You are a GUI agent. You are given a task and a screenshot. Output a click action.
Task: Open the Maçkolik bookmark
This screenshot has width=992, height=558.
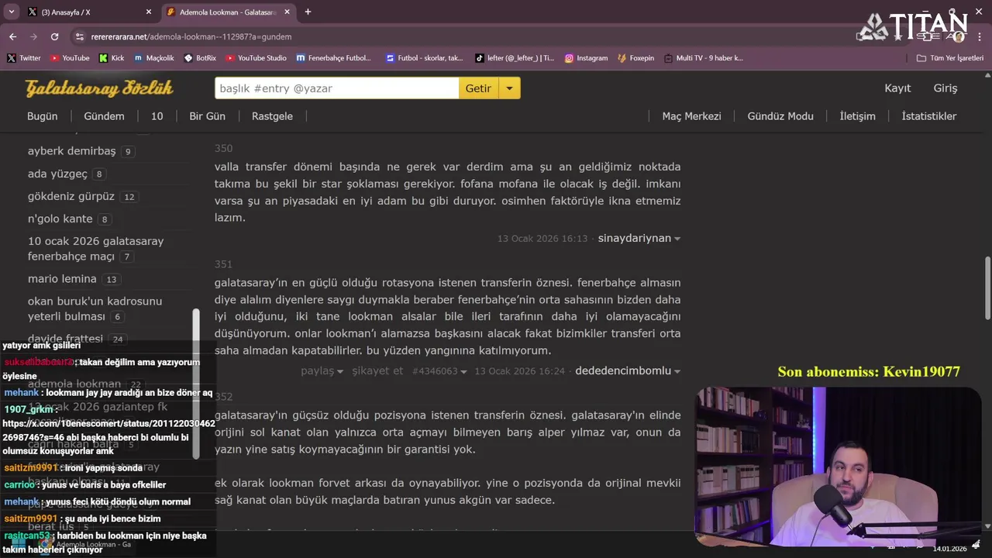click(153, 58)
